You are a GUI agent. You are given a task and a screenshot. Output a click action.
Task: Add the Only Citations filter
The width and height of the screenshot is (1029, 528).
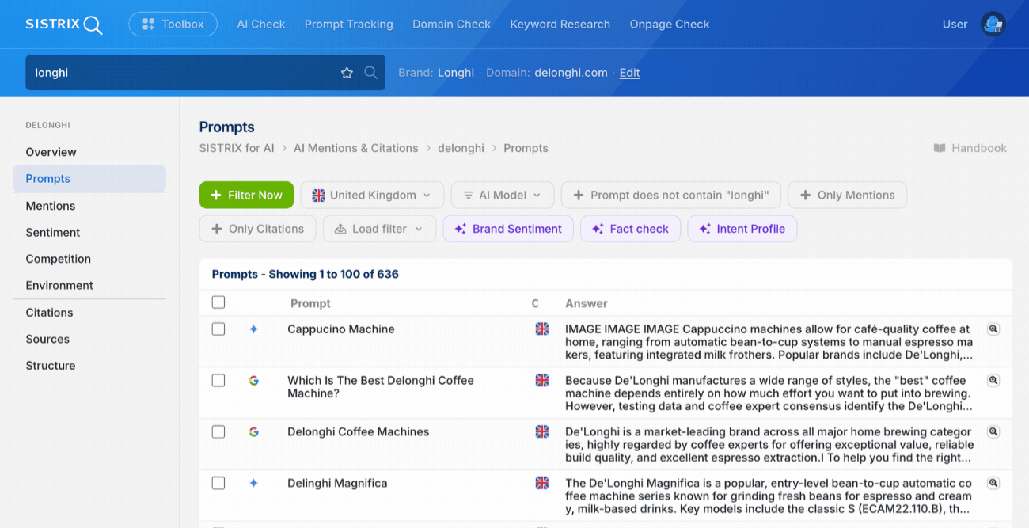click(x=257, y=229)
